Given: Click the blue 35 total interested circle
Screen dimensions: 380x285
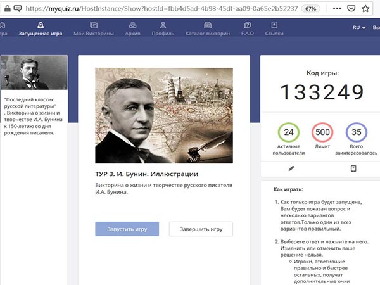Looking at the screenshot, I should [x=356, y=132].
